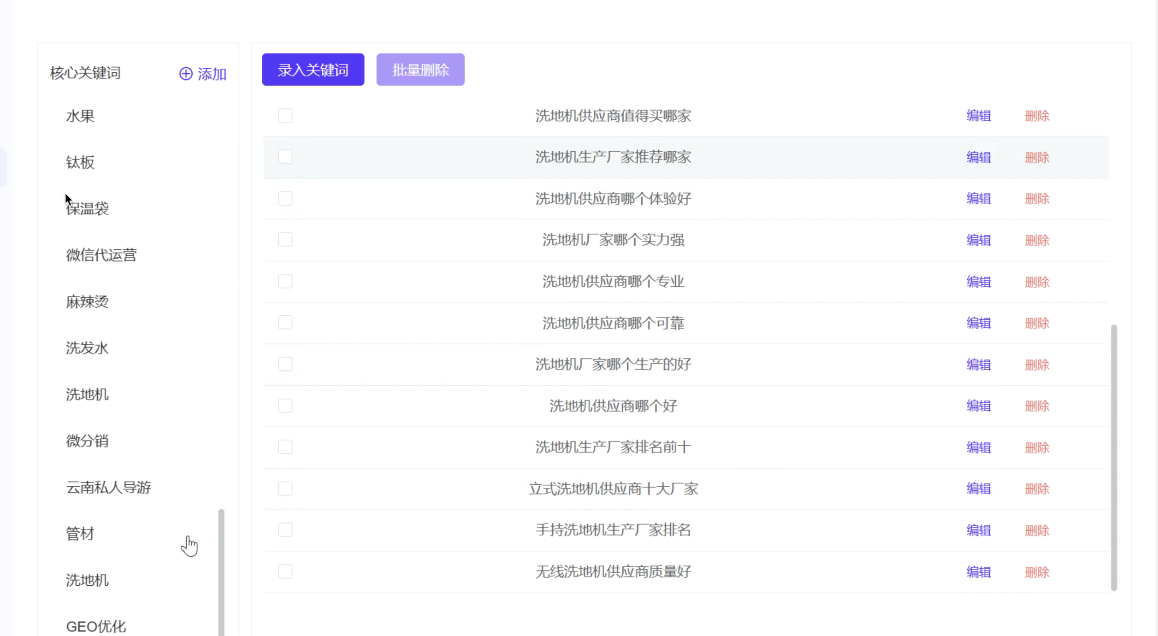Tick checkbox for 洗地机供应商值得买哪家

pos(285,116)
